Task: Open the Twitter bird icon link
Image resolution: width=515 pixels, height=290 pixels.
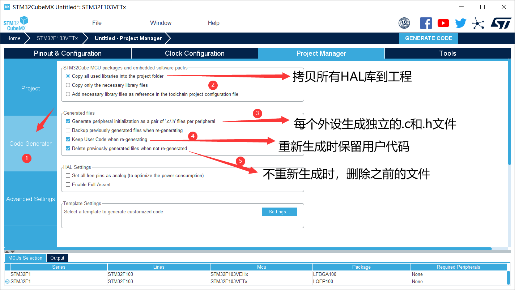Action: coord(460,23)
